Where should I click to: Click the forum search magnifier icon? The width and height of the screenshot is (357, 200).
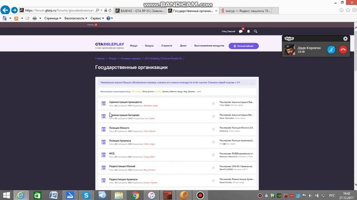click(x=255, y=31)
